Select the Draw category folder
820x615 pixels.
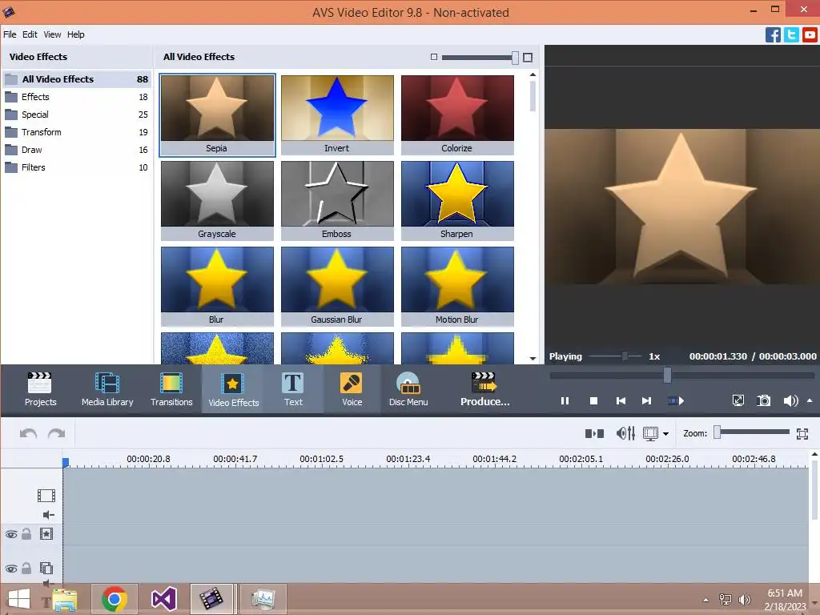pos(77,150)
